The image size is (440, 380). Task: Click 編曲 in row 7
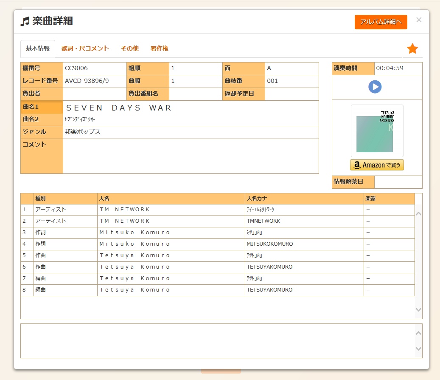pyautogui.click(x=40, y=278)
